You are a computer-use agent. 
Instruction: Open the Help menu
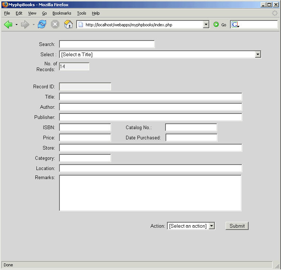(96, 13)
